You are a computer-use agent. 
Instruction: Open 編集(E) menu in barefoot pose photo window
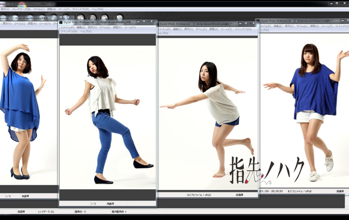point(177,29)
